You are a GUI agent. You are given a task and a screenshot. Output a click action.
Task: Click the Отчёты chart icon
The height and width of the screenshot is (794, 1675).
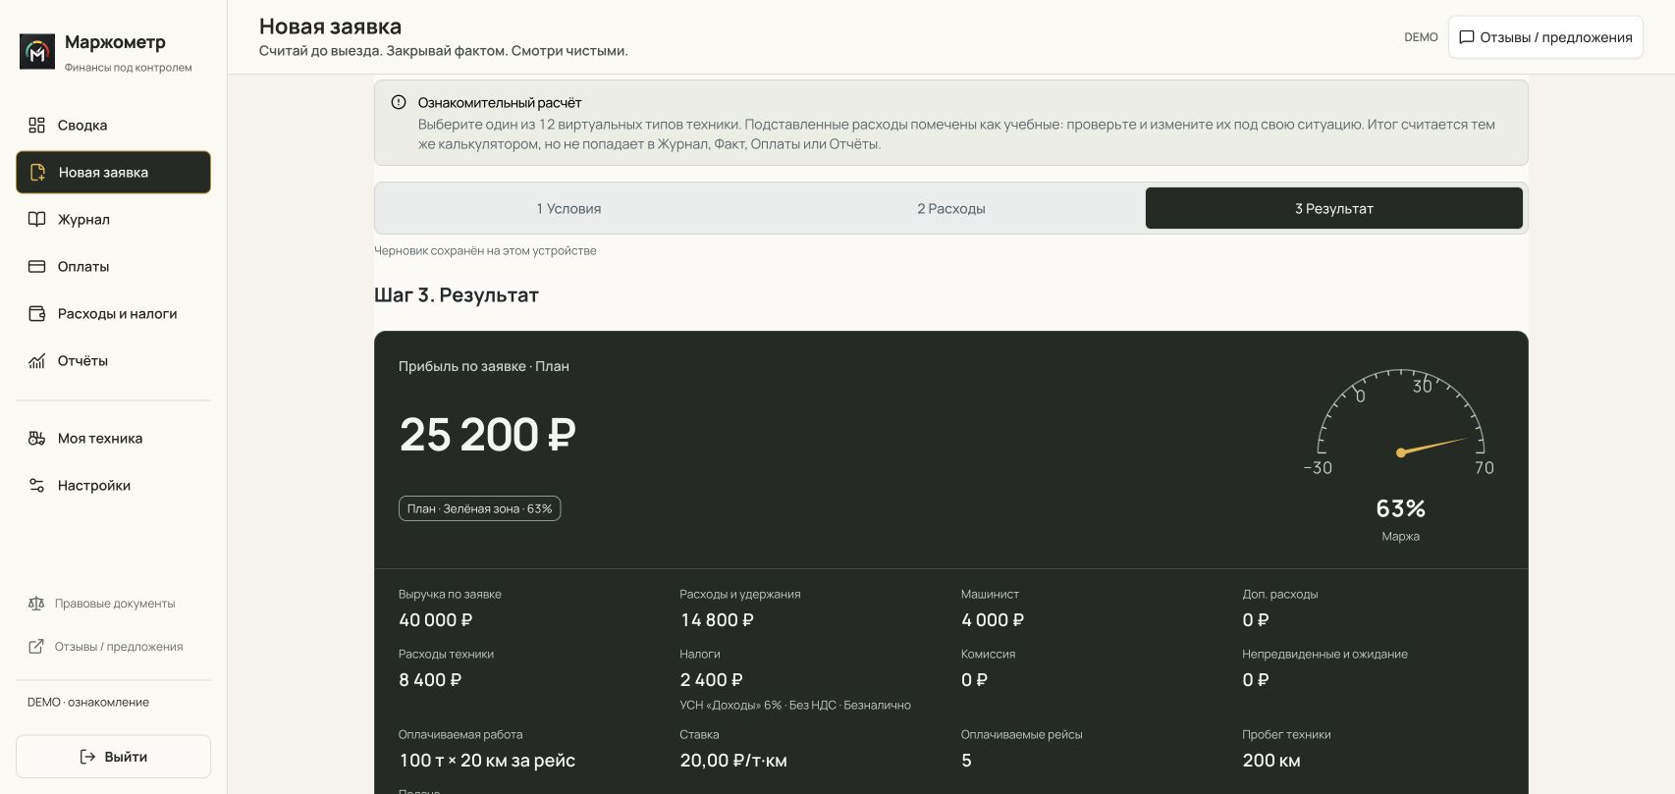[x=37, y=361]
